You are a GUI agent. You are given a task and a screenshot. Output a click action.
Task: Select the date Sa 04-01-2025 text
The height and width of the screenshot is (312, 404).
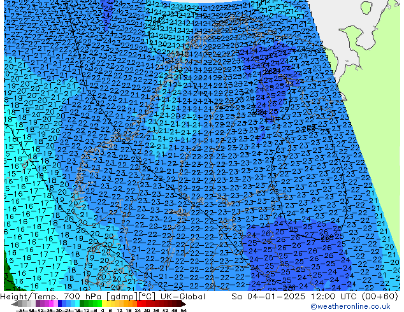[268, 297]
